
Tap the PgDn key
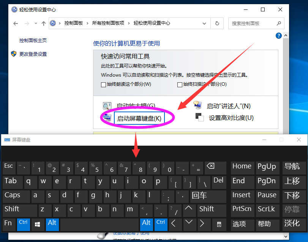[267, 182]
